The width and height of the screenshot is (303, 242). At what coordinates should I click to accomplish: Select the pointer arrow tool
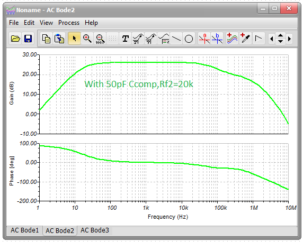74,39
